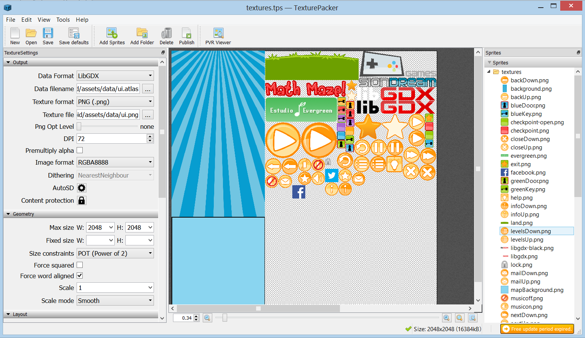Open Data Format dropdown
The width and height of the screenshot is (585, 338).
(x=115, y=76)
